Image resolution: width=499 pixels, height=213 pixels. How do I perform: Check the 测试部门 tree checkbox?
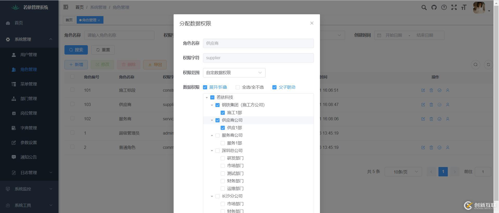coord(223,173)
